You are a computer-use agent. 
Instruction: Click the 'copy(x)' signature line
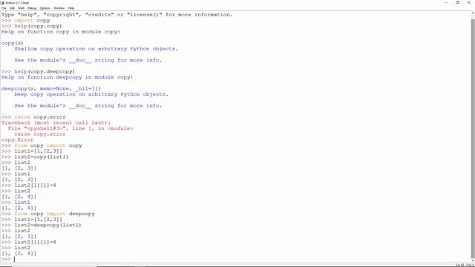[x=12, y=43]
